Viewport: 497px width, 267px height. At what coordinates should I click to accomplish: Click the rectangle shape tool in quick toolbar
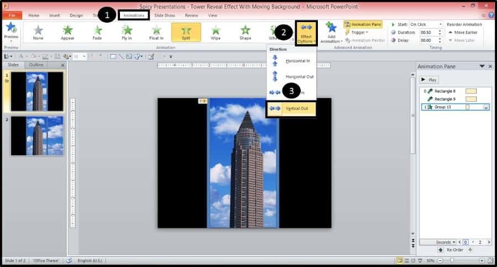point(113,56)
